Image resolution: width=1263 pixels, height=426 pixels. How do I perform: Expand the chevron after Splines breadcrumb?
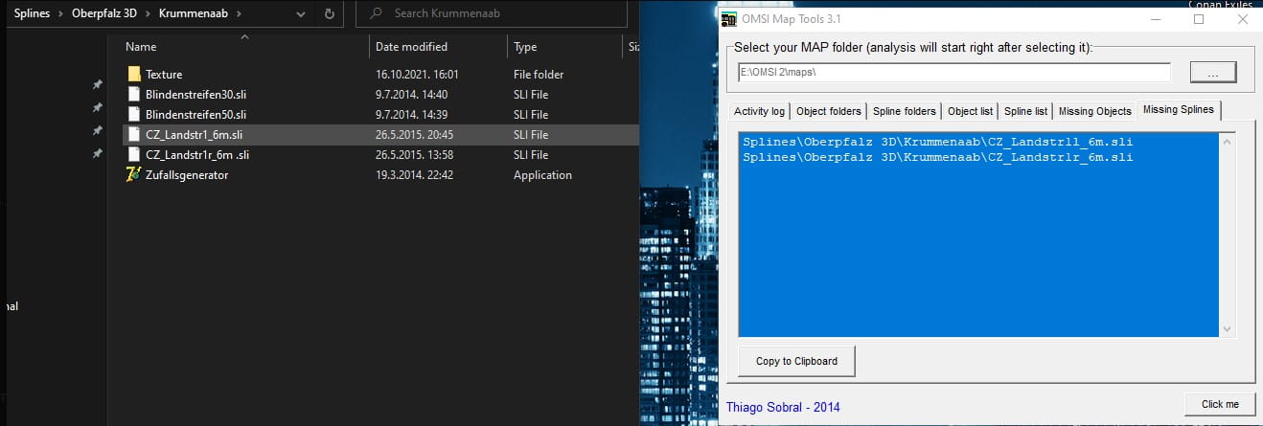pos(60,14)
